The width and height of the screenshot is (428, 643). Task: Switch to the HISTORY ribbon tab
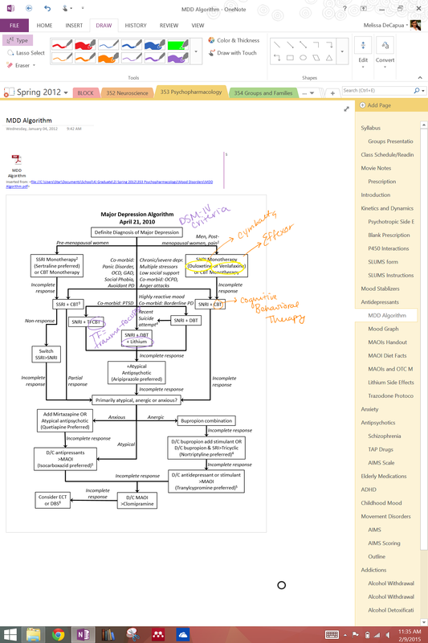[136, 26]
